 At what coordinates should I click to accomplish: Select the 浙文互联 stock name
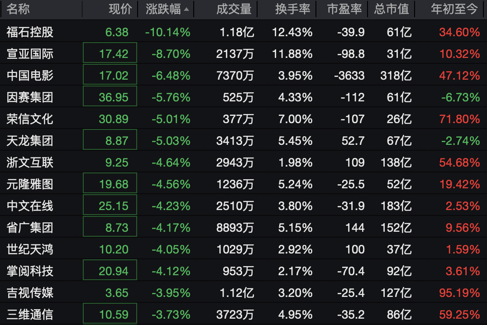[30, 162]
